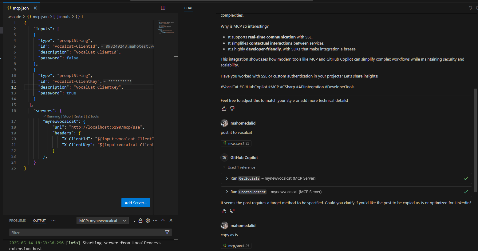Viewport: 478px width, 251px height.
Task: Thumbs down the 'target method' clarification response
Action: coord(232,211)
